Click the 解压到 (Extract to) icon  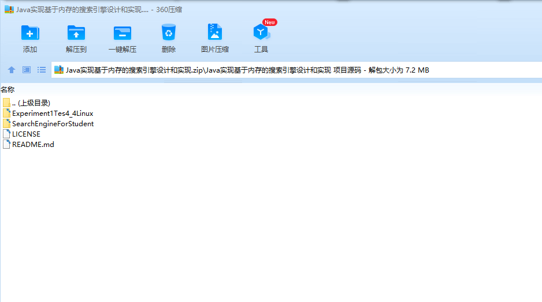76,33
